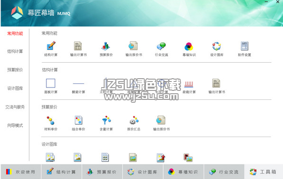Select 交流与服务 in left sidebar
Screen dimensions: 283x179
(x=15, y=107)
